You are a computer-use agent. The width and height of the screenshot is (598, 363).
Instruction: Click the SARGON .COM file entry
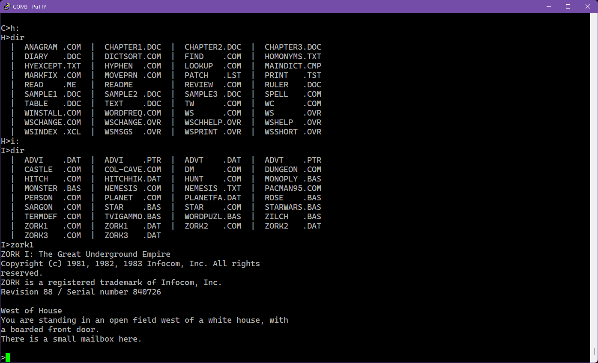tap(52, 207)
